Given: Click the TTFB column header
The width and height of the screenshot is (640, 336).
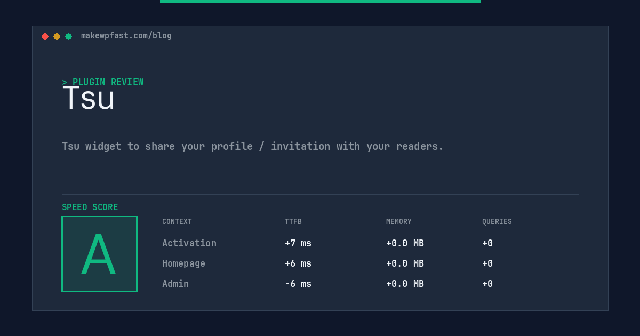Looking at the screenshot, I should (x=293, y=222).
